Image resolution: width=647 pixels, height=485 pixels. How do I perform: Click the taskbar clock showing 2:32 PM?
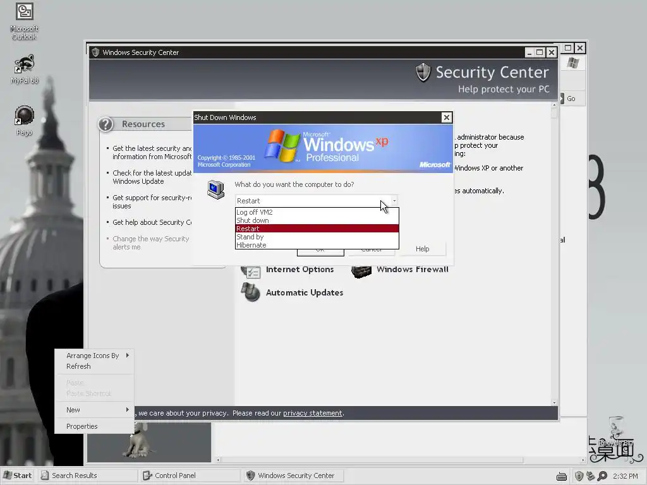(x=625, y=476)
